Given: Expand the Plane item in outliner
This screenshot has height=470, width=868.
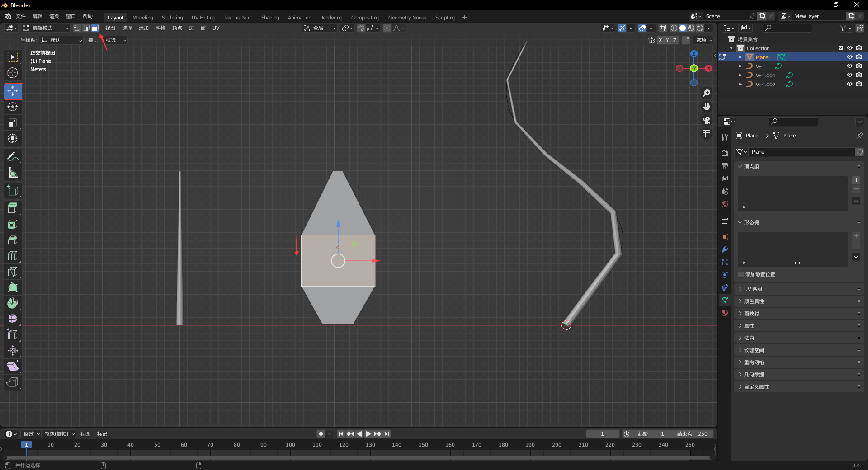Looking at the screenshot, I should [740, 57].
